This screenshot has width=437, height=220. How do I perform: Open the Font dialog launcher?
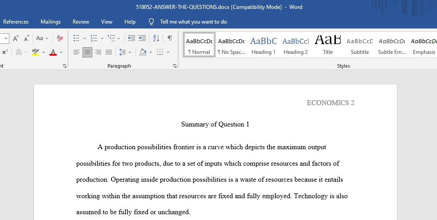pyautogui.click(x=65, y=66)
